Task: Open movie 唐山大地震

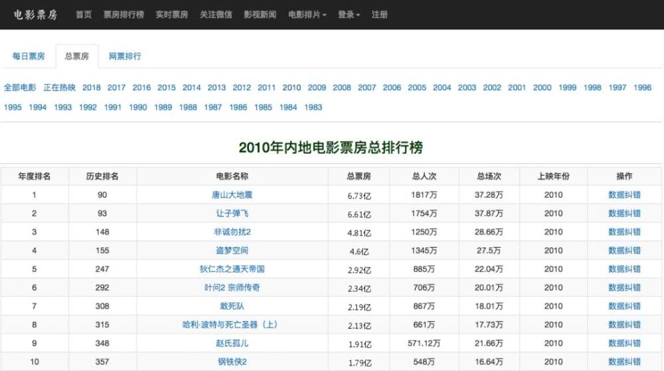Action: click(232, 194)
